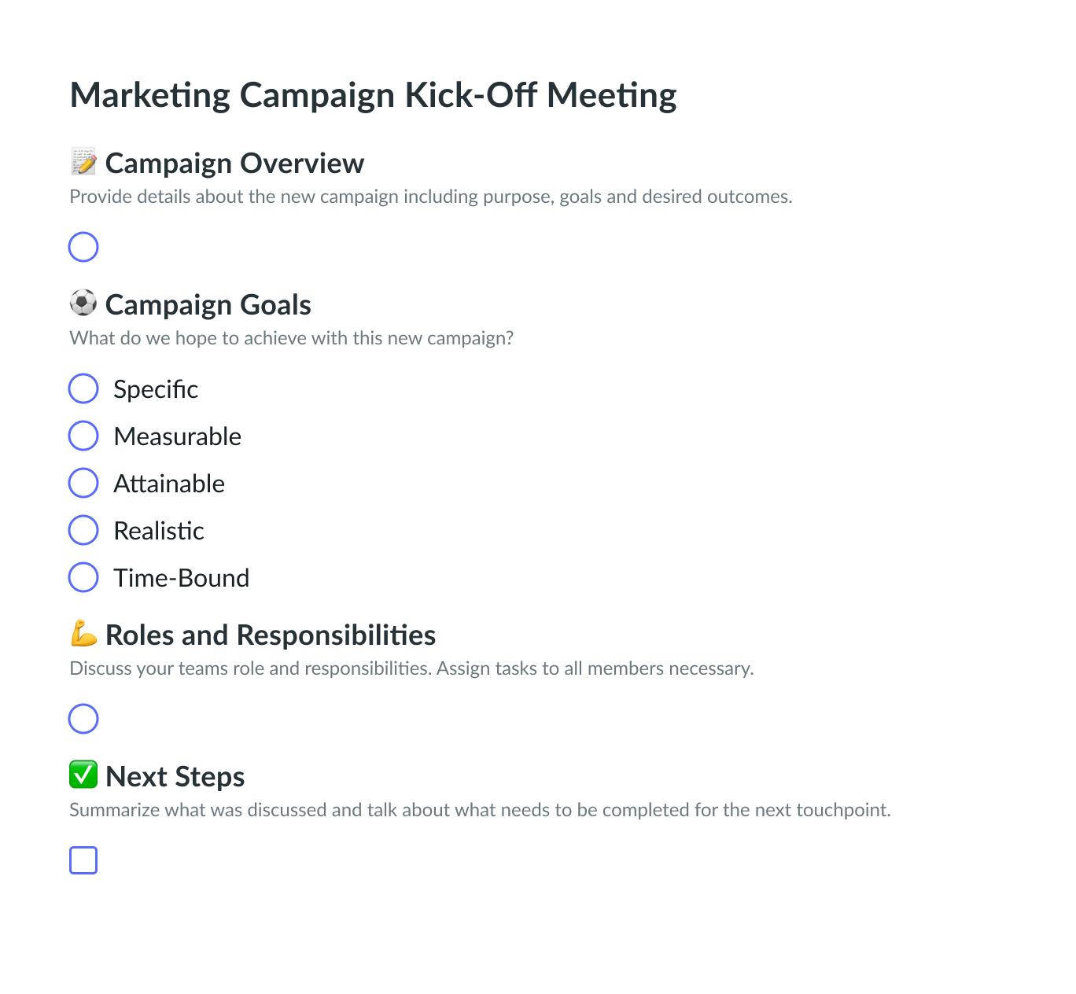Viewport: 1076px width, 994px height.
Task: Select the Roles and Responsibilities heading
Action: pos(271,635)
